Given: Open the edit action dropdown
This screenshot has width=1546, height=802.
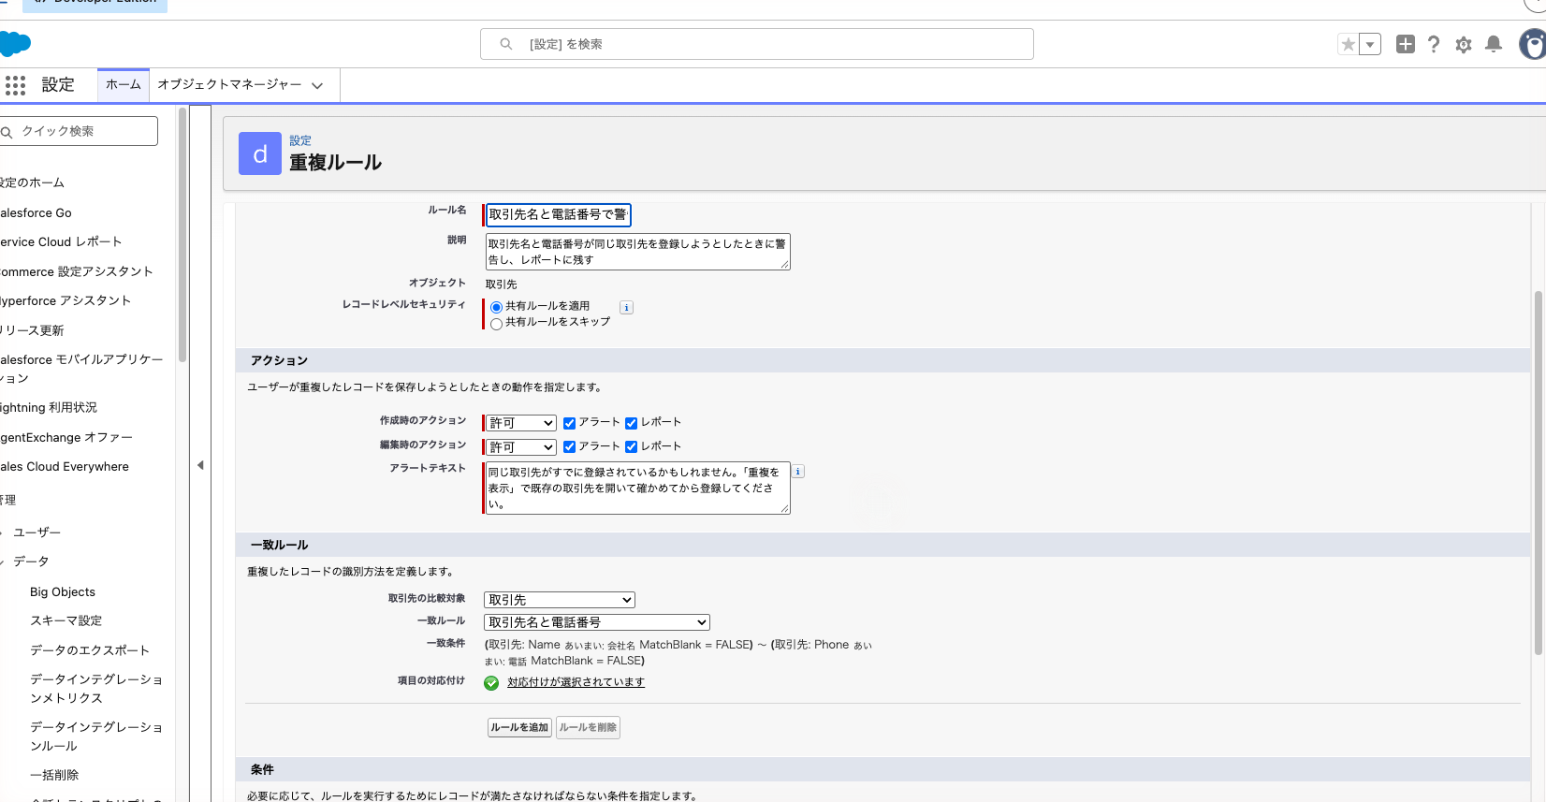Looking at the screenshot, I should tap(521, 447).
